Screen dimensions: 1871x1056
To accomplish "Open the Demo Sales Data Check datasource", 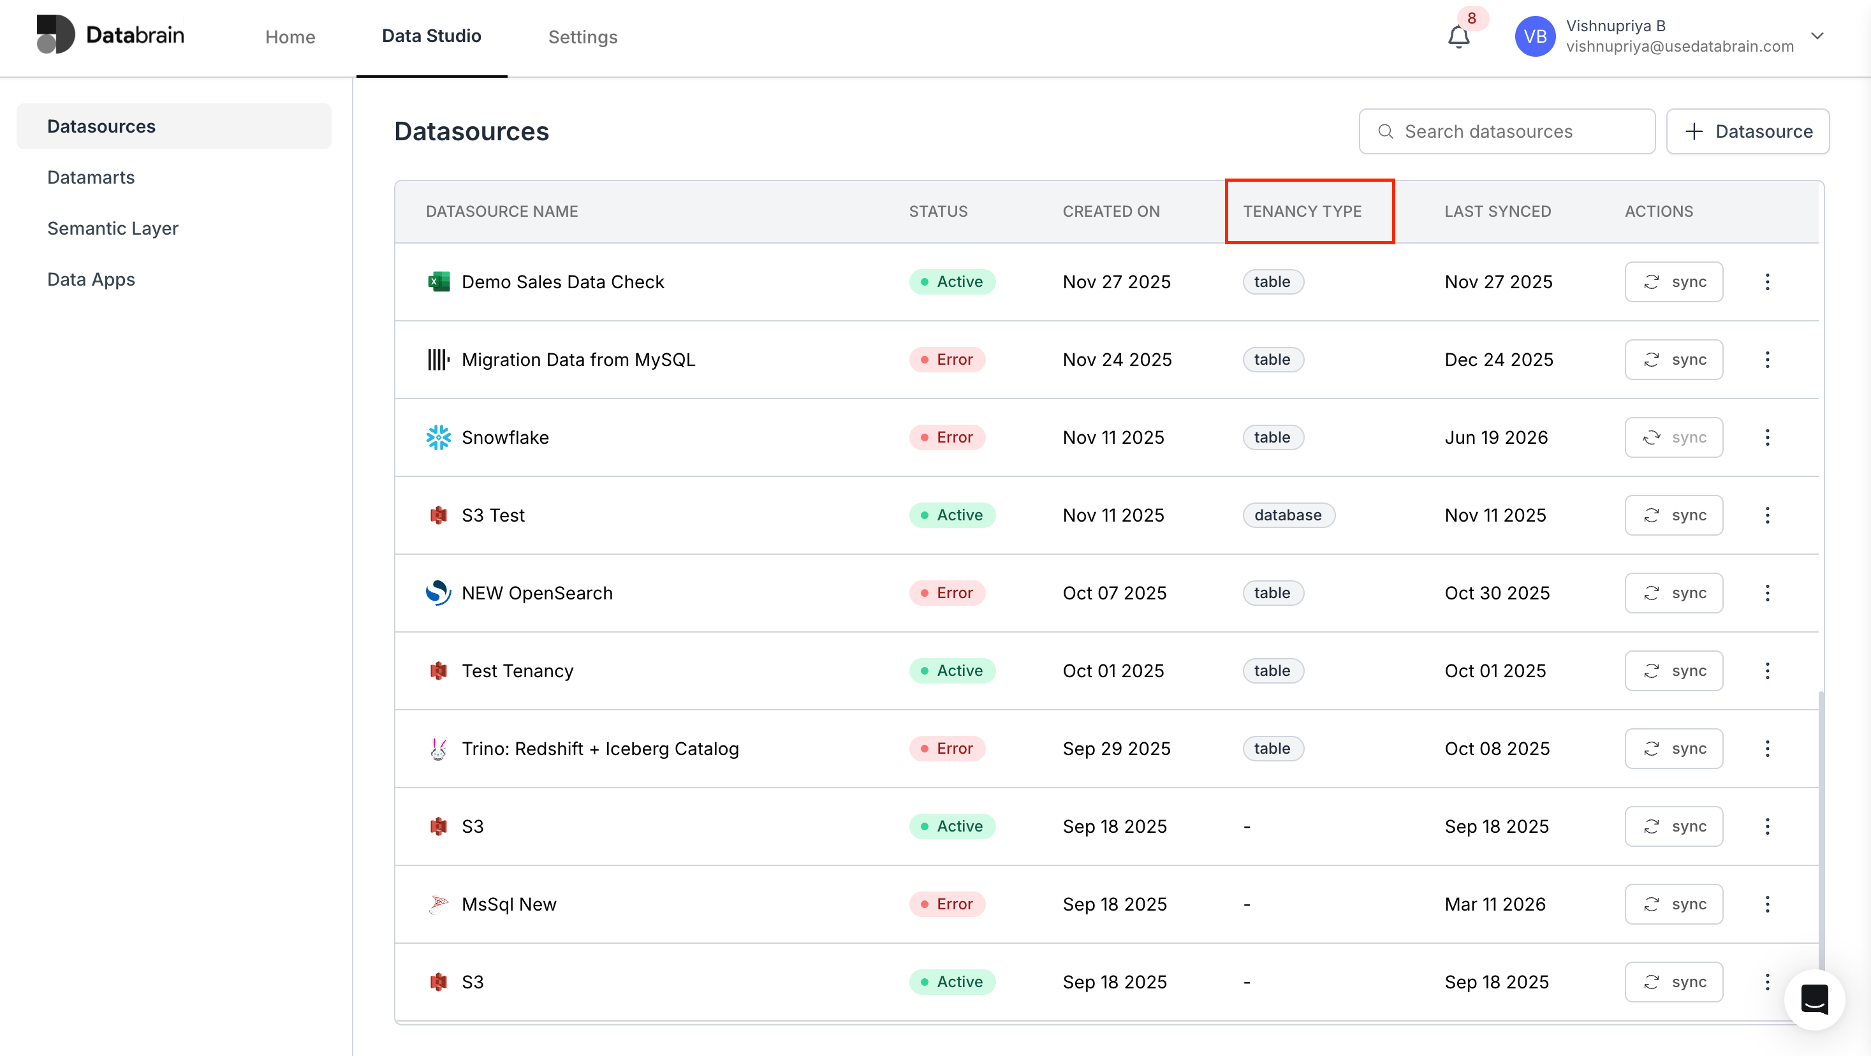I will (x=563, y=282).
